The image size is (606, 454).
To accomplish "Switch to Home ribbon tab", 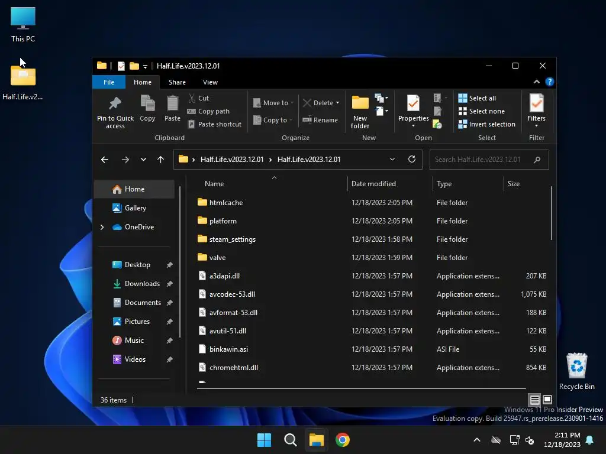I will point(143,82).
